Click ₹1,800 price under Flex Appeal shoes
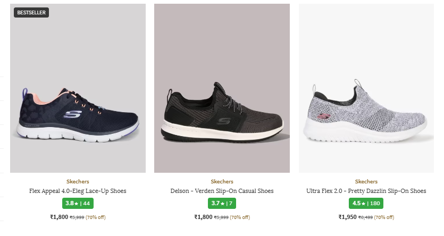This screenshot has height=236, width=444. 59,217
